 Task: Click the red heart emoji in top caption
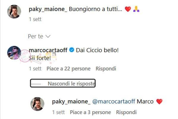click(128, 9)
